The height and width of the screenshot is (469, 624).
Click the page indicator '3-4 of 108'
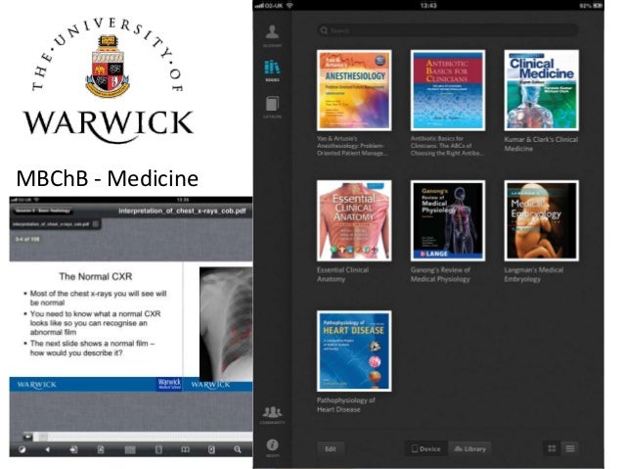[27, 239]
